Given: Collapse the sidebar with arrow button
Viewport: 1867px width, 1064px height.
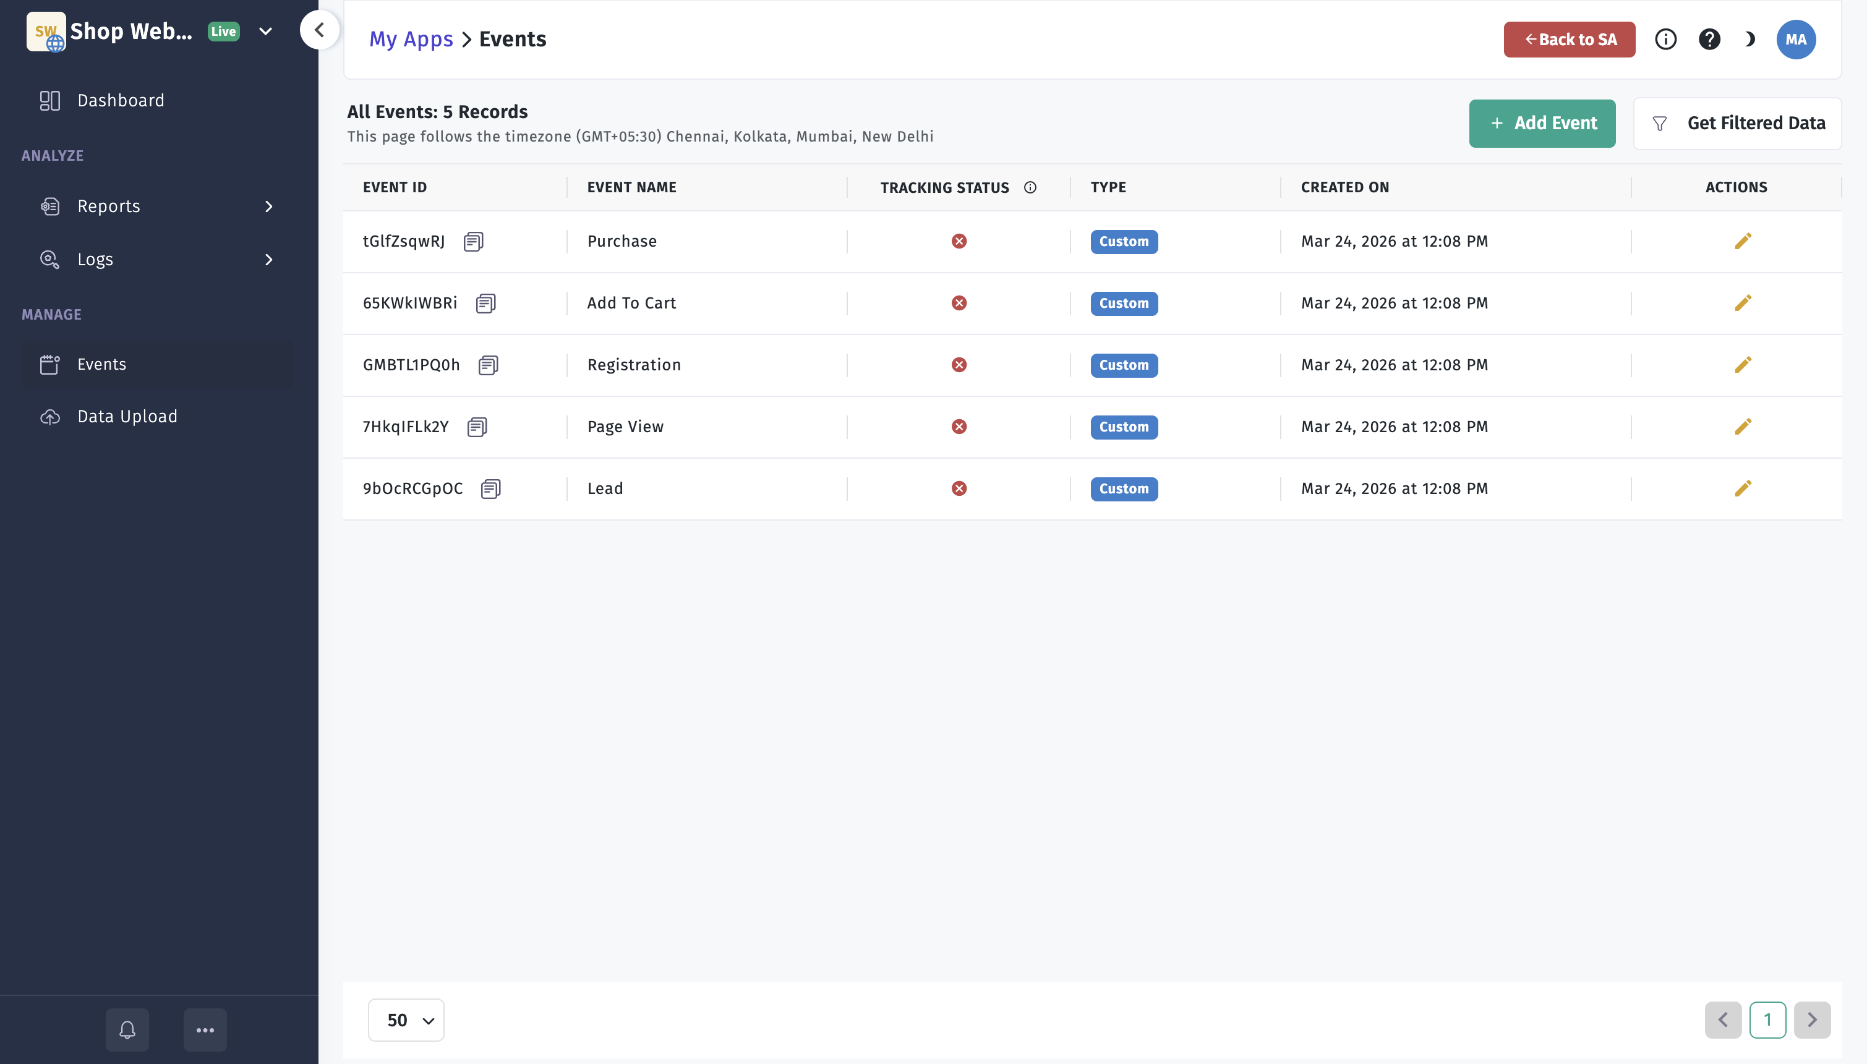Looking at the screenshot, I should 319,30.
